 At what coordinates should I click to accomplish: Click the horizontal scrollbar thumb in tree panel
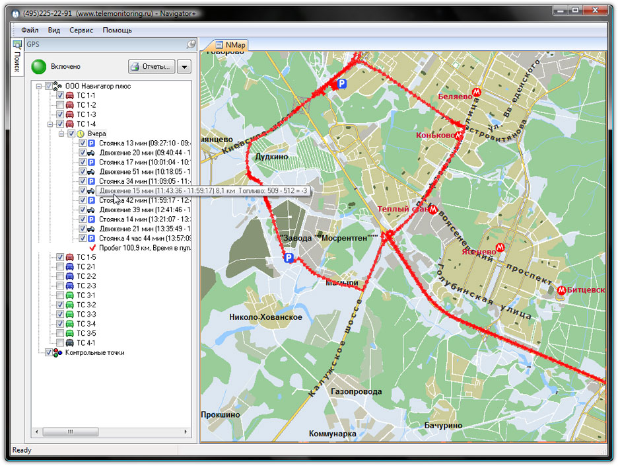pyautogui.click(x=70, y=432)
